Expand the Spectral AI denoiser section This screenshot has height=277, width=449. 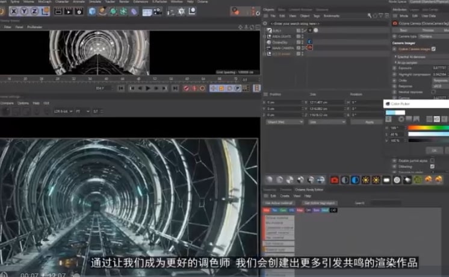click(396, 57)
